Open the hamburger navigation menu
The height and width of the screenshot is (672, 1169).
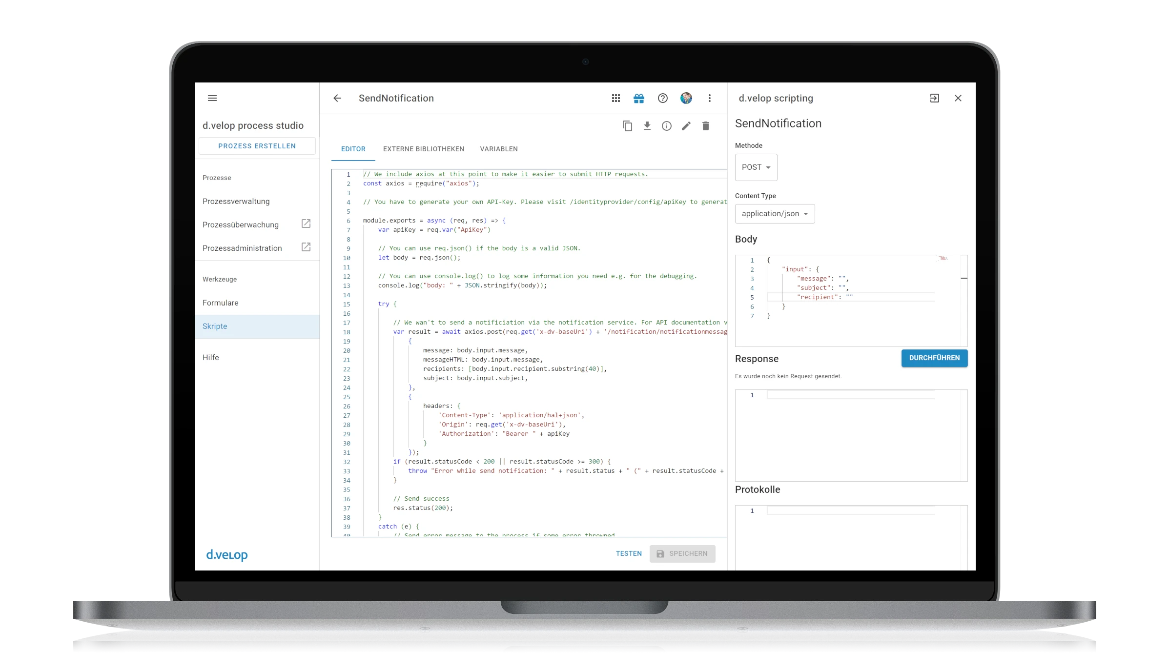pos(212,98)
